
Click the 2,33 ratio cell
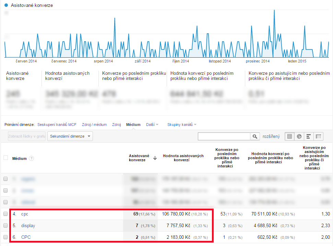click(325, 226)
